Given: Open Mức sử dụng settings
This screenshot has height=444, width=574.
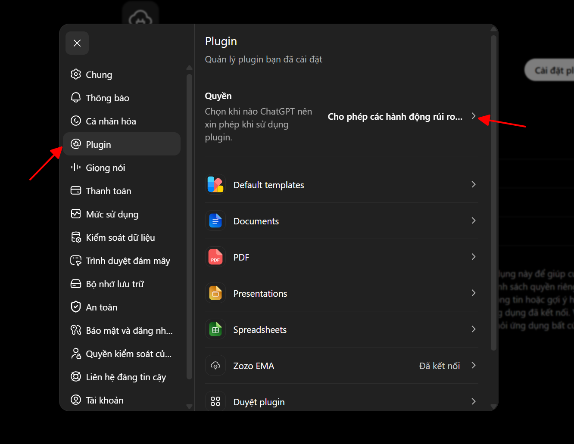Looking at the screenshot, I should 122,214.
